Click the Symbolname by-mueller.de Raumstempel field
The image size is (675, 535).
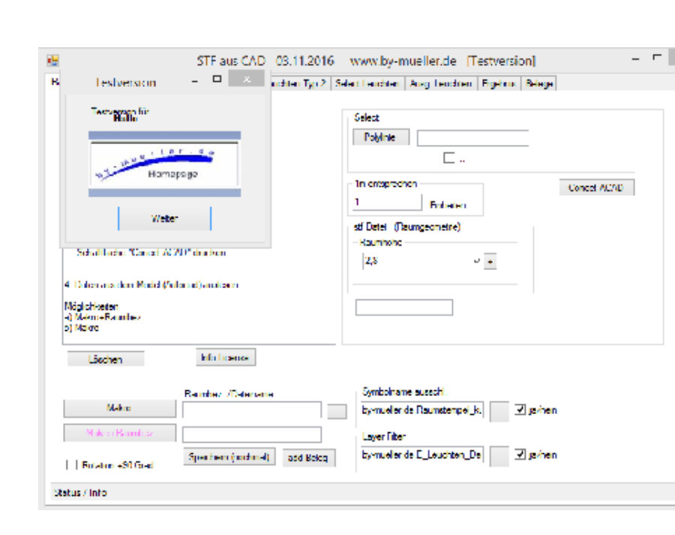coord(422,410)
